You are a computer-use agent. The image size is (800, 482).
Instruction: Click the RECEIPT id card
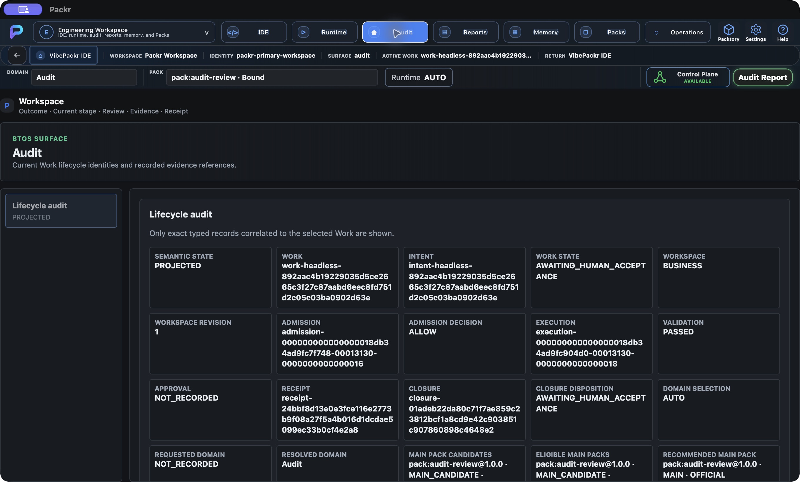click(x=337, y=410)
